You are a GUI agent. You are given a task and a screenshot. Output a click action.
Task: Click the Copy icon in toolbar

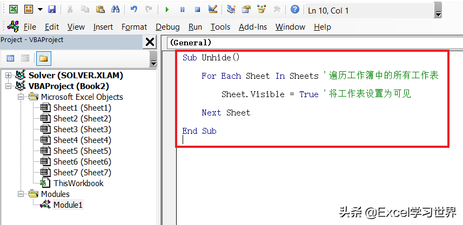click(85, 9)
